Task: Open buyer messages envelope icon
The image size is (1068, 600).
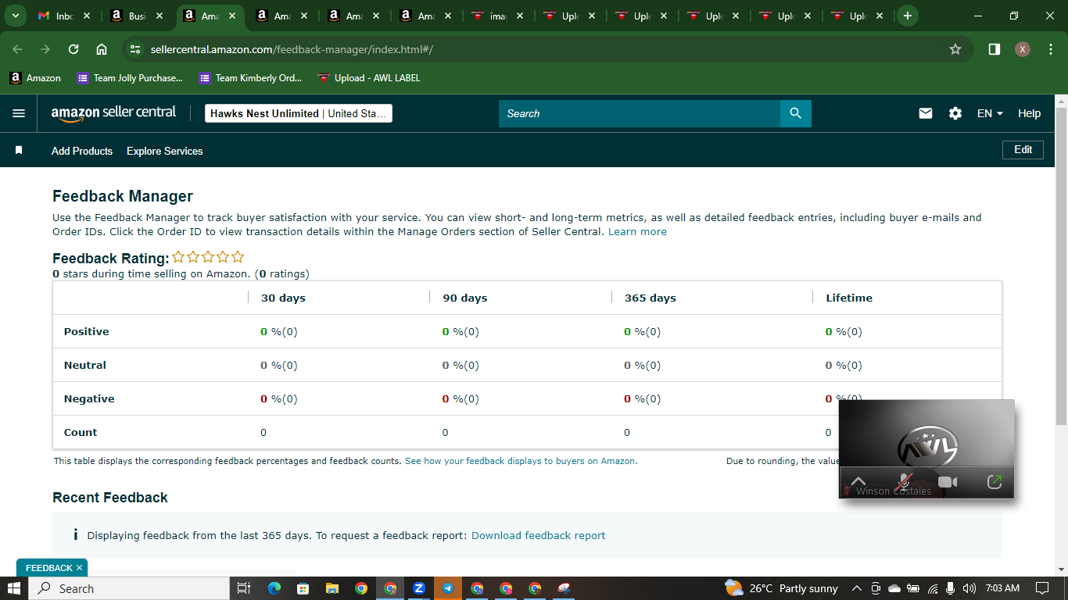Action: tap(926, 113)
